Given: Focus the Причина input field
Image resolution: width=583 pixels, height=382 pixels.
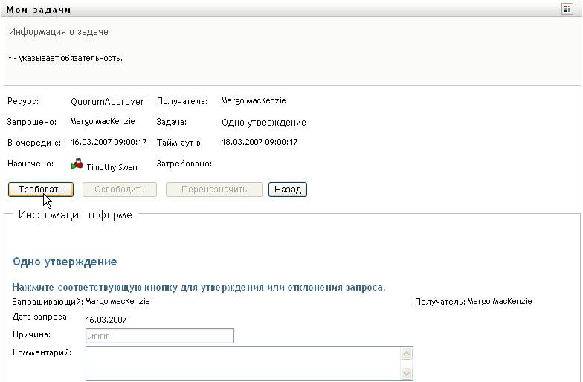Looking at the screenshot, I should point(160,336).
